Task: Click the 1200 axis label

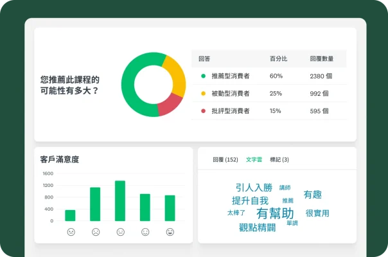Action: point(48,186)
